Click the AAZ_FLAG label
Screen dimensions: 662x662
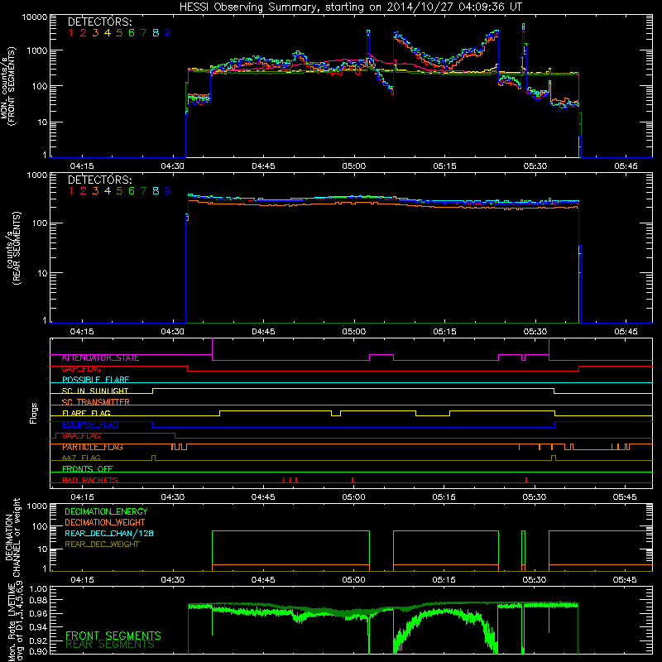[x=81, y=458]
